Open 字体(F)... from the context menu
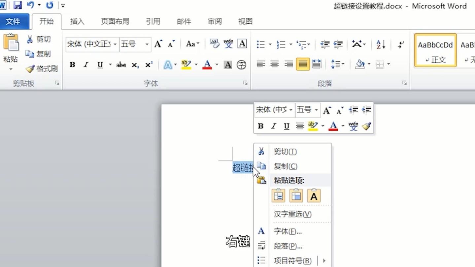The width and height of the screenshot is (475, 267). click(293, 231)
